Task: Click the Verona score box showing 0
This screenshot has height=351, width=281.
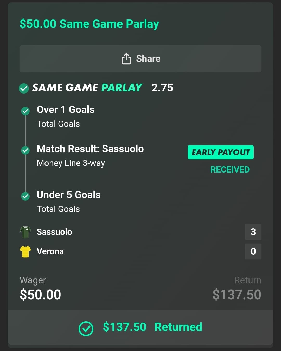Action: coord(253,251)
